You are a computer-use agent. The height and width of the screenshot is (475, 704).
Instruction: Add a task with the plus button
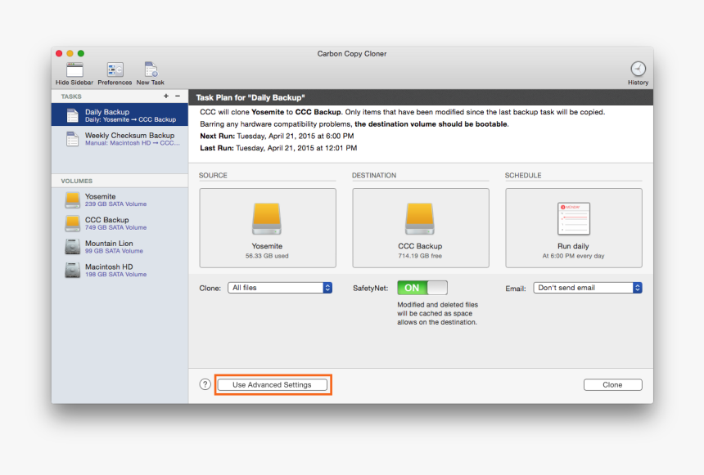[x=166, y=96]
